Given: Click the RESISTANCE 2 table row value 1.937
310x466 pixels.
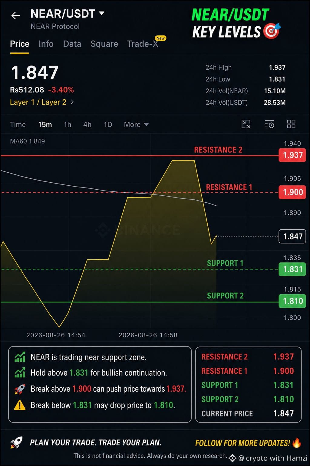Looking at the screenshot, I should (x=283, y=357).
